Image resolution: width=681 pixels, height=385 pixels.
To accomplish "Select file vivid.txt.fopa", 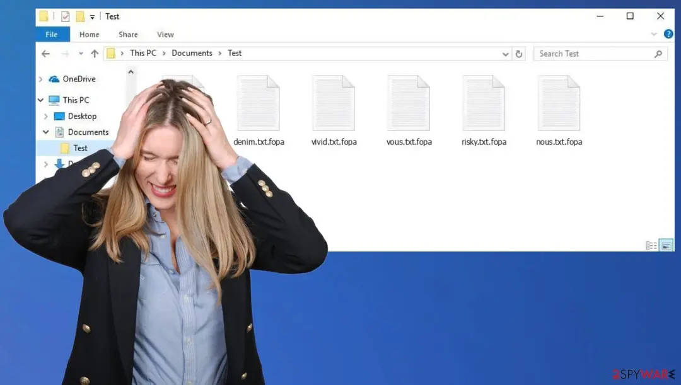I will [x=334, y=111].
